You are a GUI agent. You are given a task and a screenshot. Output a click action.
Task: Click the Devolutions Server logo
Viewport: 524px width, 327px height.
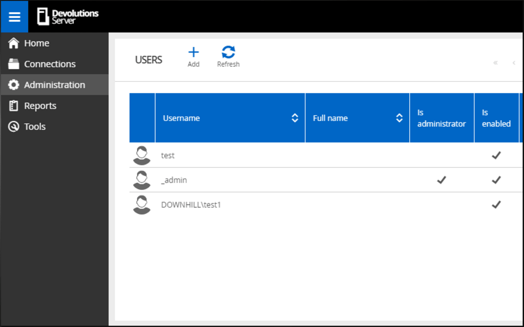(x=68, y=17)
